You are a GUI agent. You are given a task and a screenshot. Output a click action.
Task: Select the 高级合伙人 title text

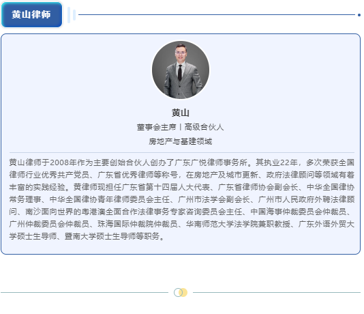pos(204,127)
